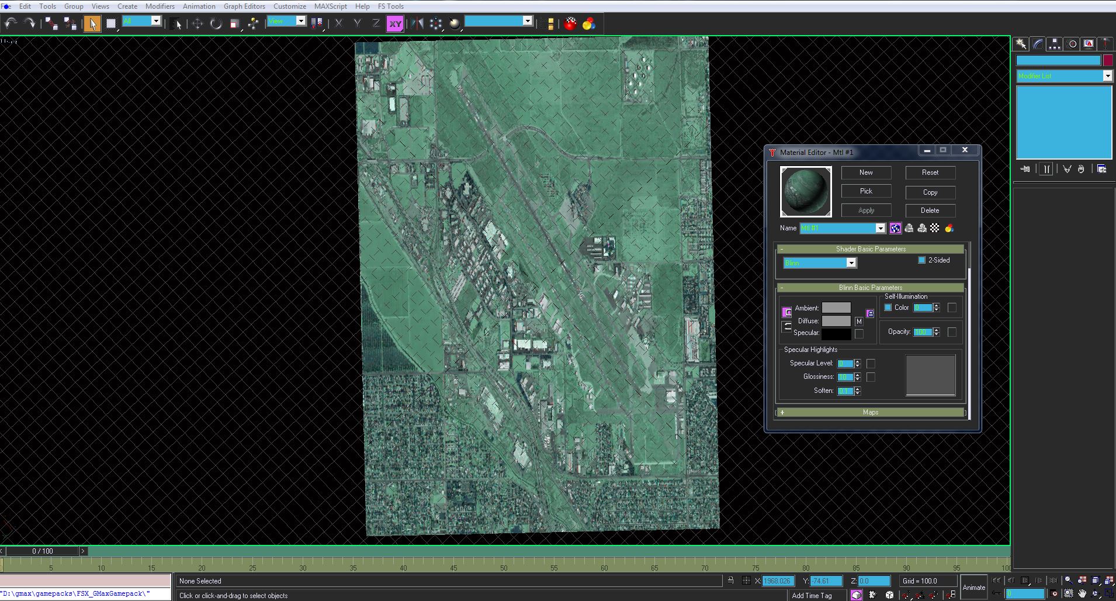Open Material Editor from main toolbar

click(570, 23)
